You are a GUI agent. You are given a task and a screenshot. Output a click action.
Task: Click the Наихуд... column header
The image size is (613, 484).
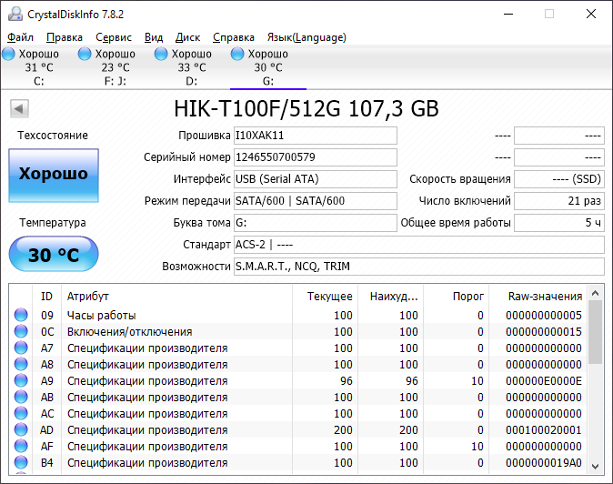391,297
